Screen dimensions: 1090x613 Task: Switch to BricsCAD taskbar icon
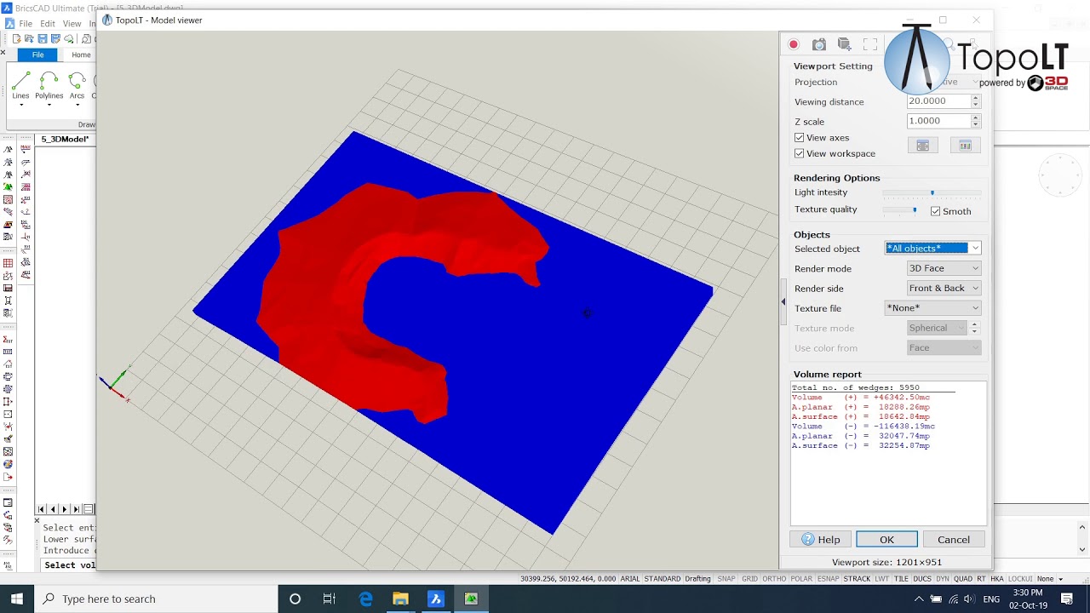435,599
